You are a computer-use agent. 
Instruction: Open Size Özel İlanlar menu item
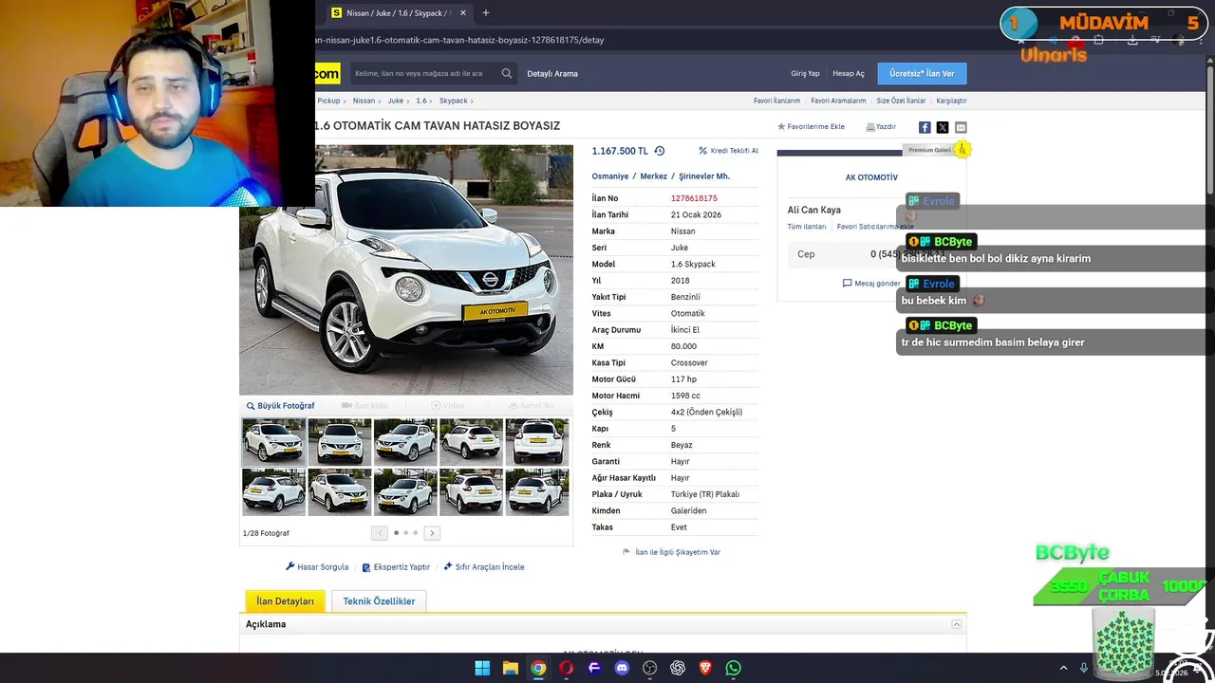tap(901, 101)
